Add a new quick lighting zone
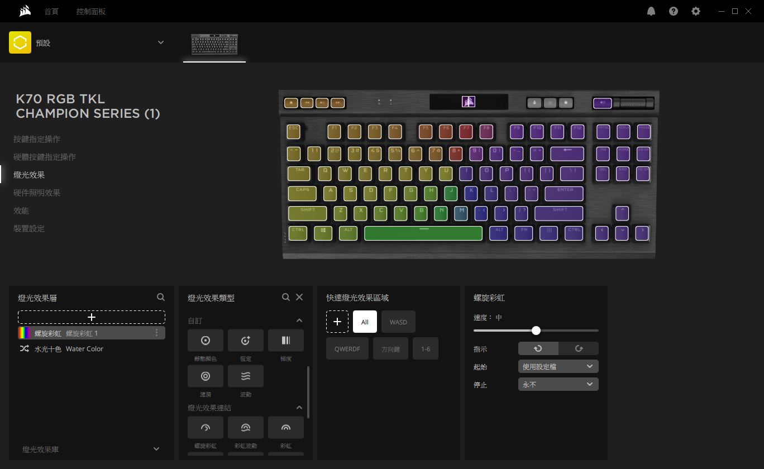The width and height of the screenshot is (764, 469). tap(337, 322)
